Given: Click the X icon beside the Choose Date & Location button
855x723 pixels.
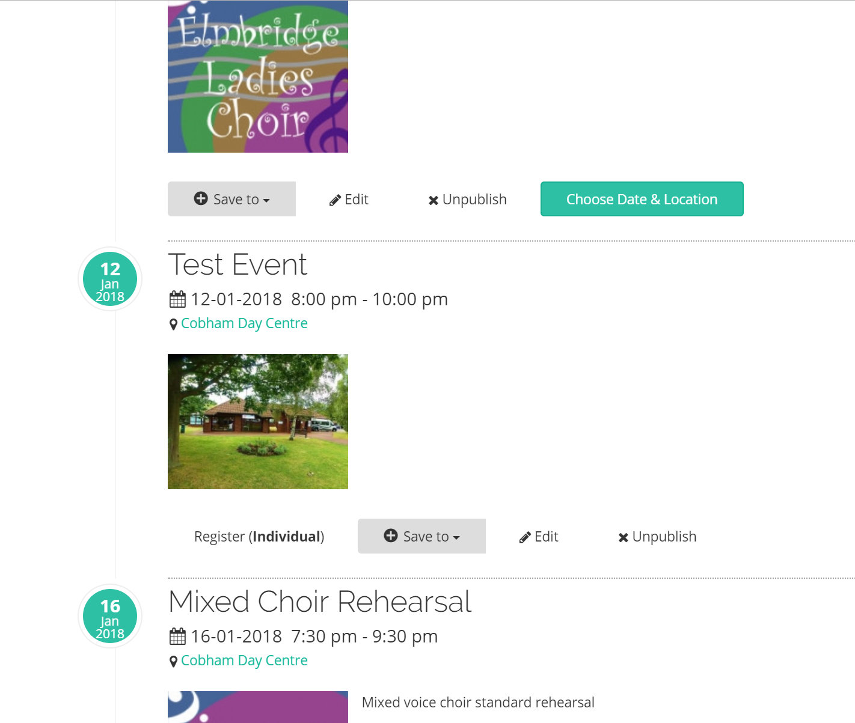Looking at the screenshot, I should pyautogui.click(x=433, y=200).
